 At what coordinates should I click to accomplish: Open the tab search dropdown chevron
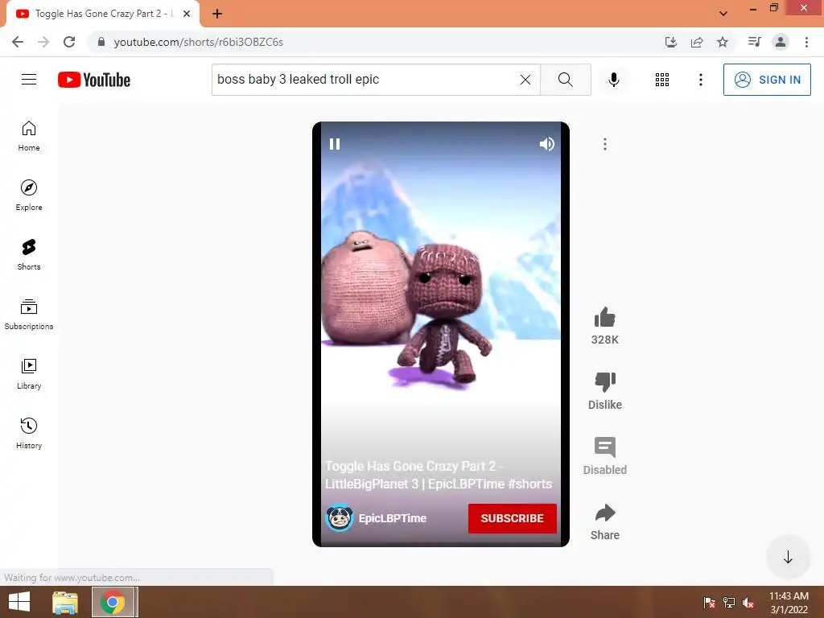[723, 14]
